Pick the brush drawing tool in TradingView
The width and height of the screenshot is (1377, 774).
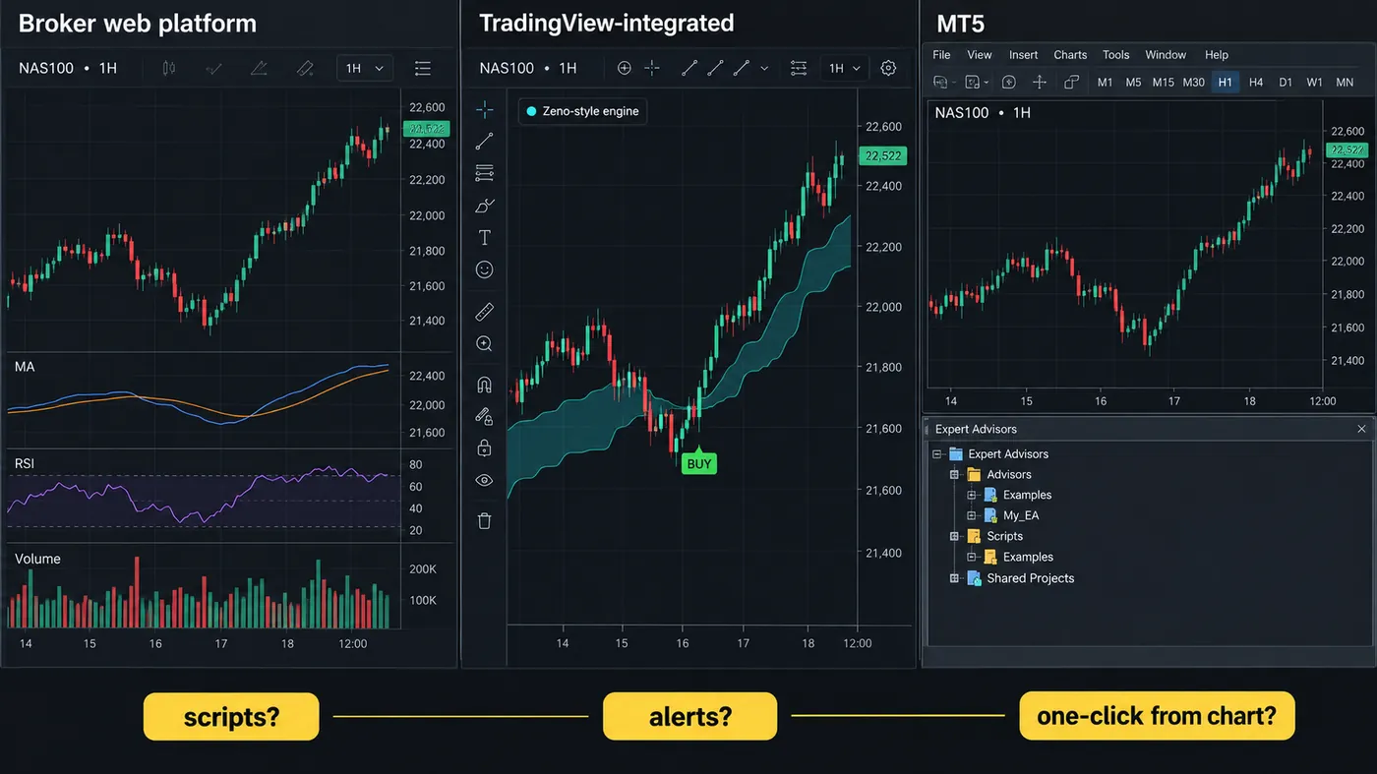[484, 206]
